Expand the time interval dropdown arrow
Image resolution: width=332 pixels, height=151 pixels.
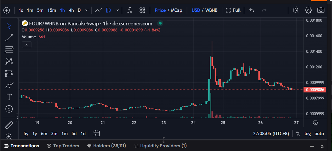87,10
